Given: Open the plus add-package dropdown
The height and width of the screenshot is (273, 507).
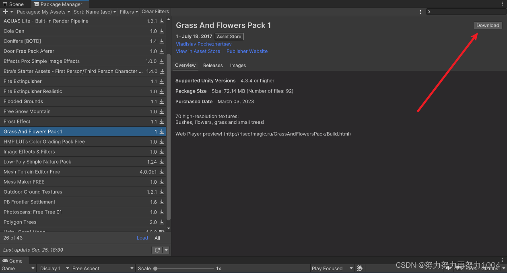Looking at the screenshot, I should click(x=8, y=12).
